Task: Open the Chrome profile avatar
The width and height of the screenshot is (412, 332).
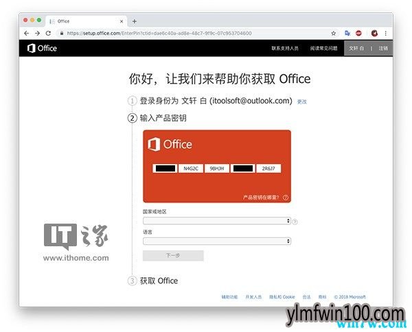Action: click(x=374, y=34)
